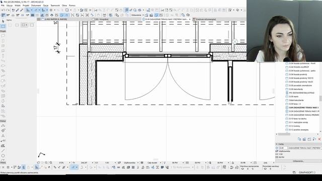The image size is (322, 181).
Task: Open the Dokument menu
Action: click(36, 6)
